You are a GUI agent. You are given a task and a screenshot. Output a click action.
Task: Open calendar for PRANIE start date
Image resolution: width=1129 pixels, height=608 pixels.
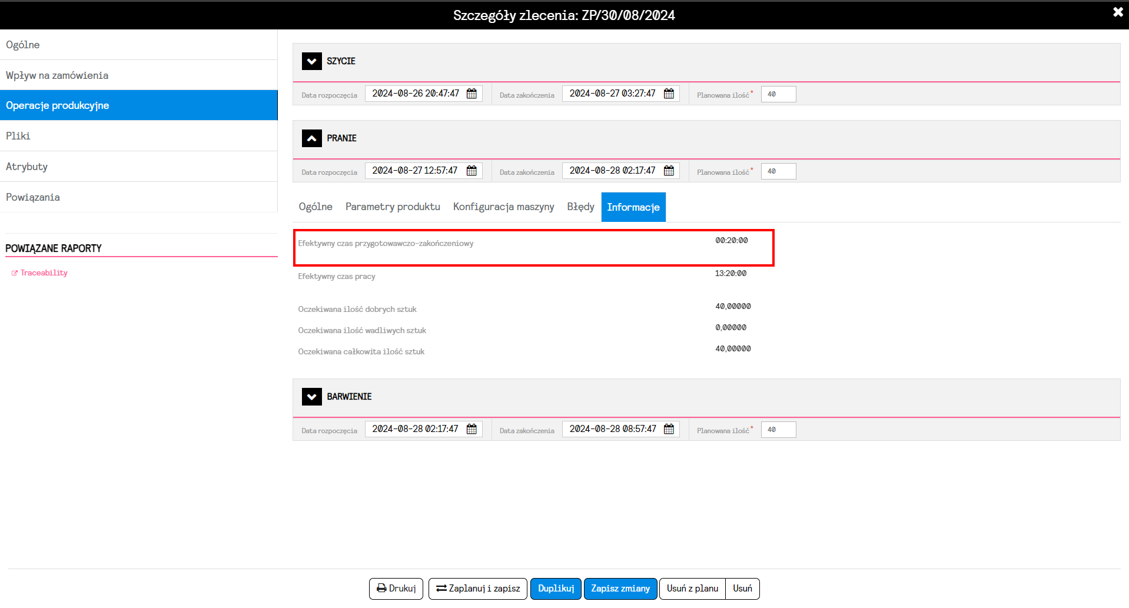pos(471,171)
